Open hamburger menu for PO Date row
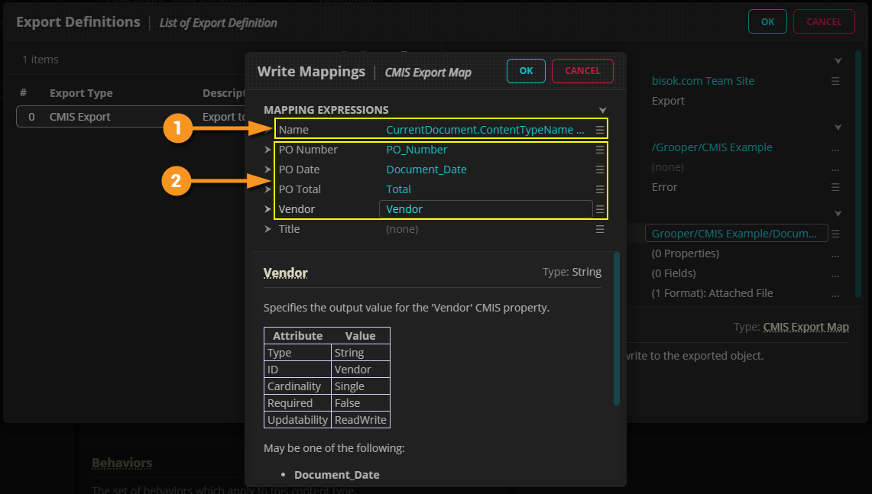 tap(600, 170)
